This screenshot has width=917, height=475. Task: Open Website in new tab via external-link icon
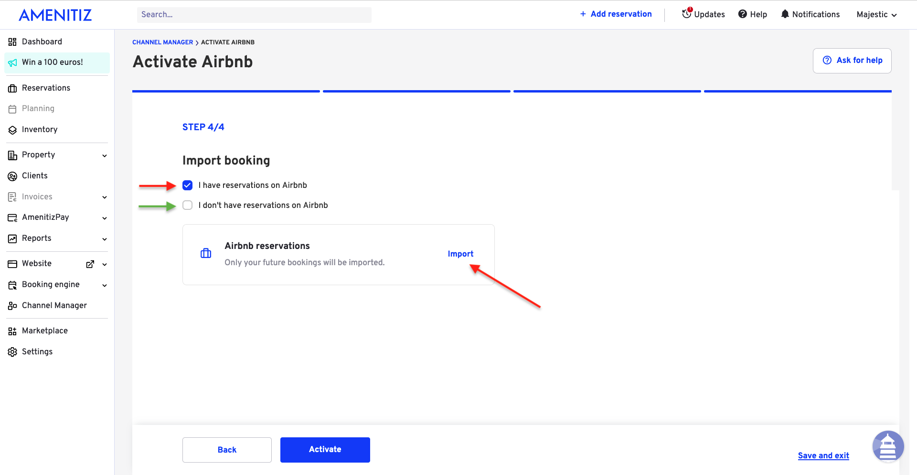point(90,264)
